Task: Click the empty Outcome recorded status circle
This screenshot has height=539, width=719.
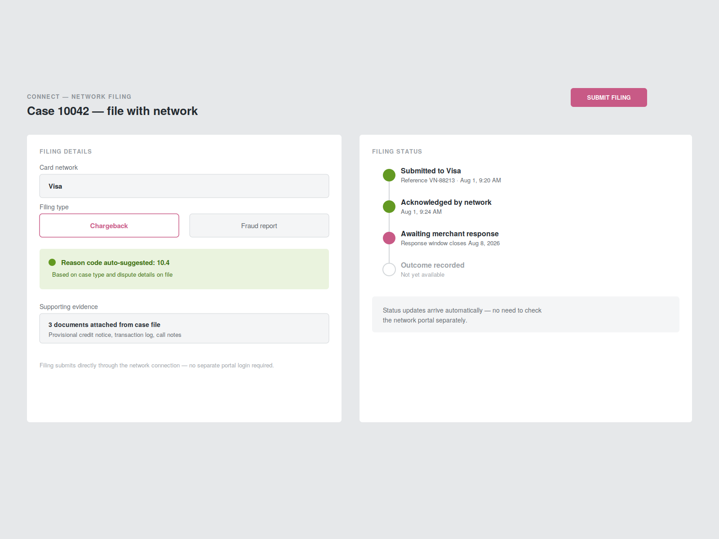Action: [389, 269]
